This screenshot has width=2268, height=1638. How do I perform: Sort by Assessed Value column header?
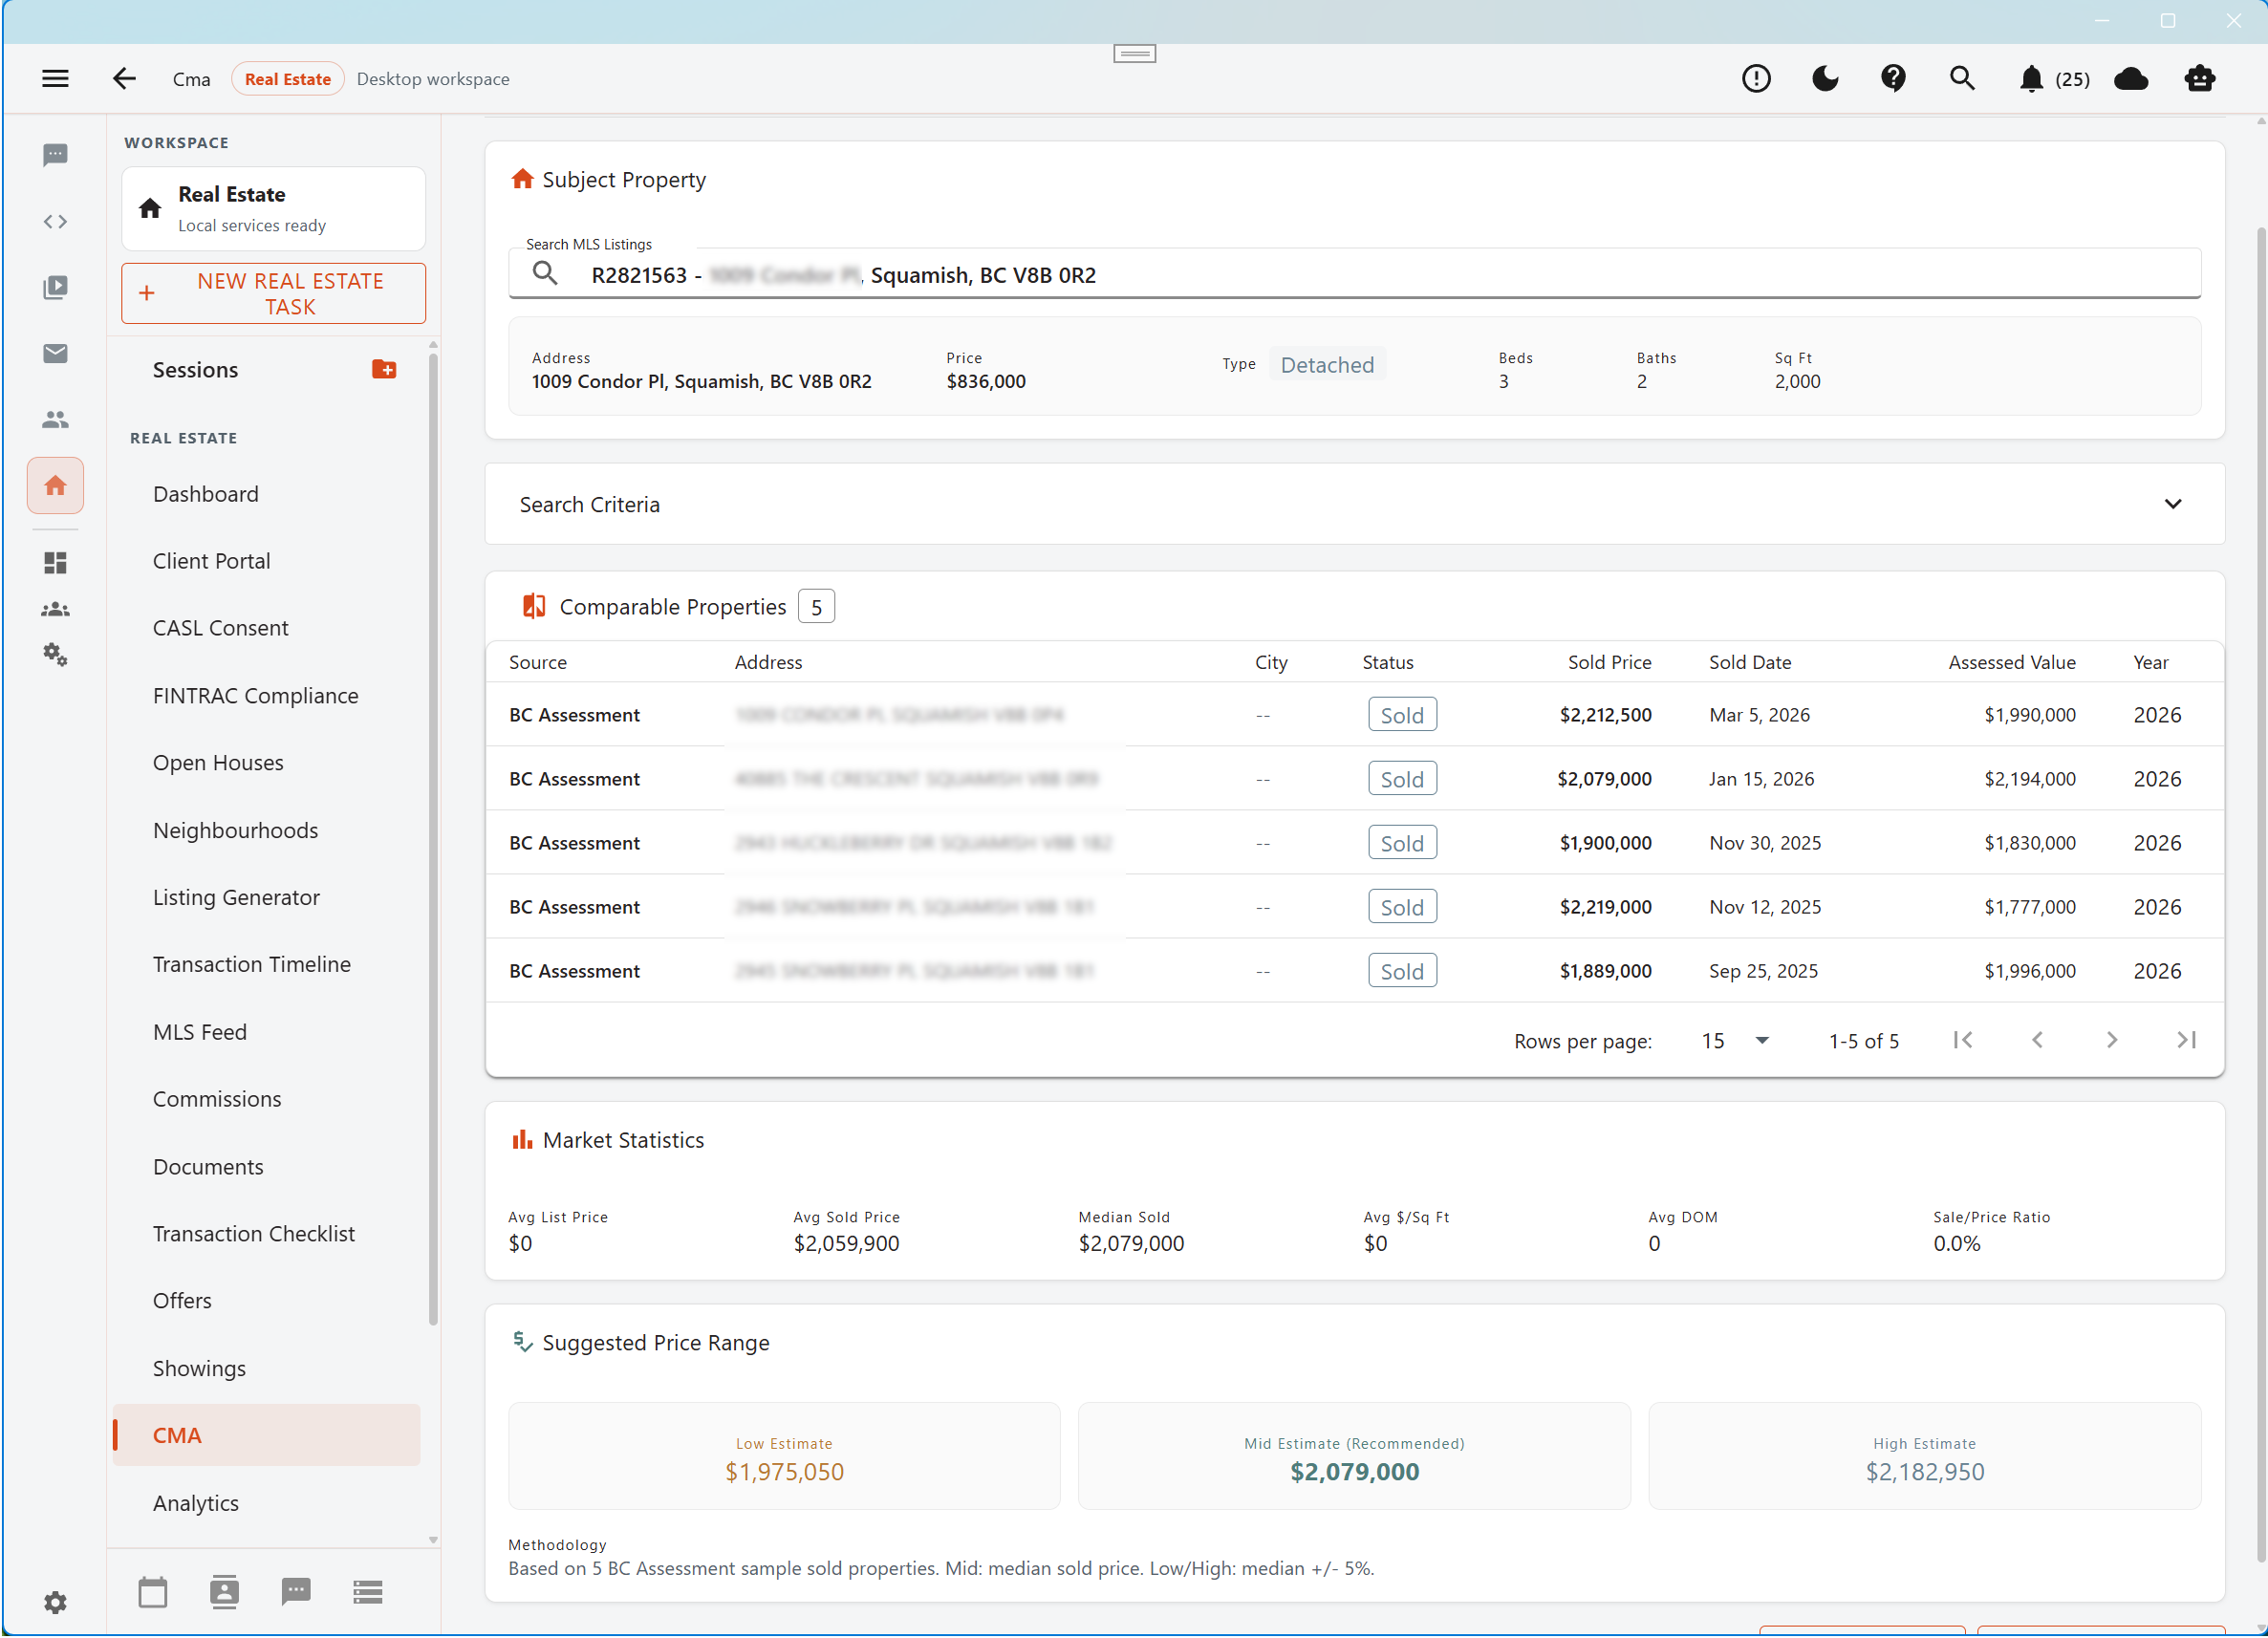tap(2012, 663)
